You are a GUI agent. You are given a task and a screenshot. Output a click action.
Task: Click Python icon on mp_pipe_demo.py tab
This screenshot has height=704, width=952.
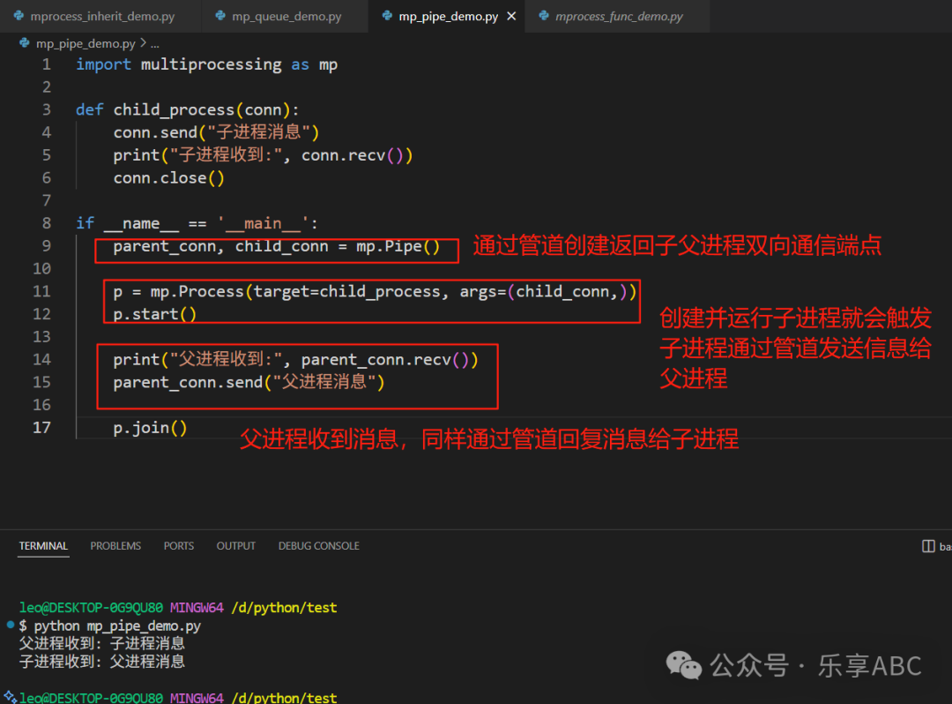(387, 16)
